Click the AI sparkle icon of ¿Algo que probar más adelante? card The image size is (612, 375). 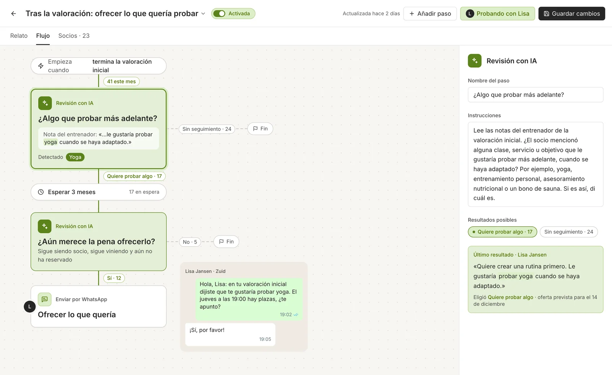coord(45,103)
